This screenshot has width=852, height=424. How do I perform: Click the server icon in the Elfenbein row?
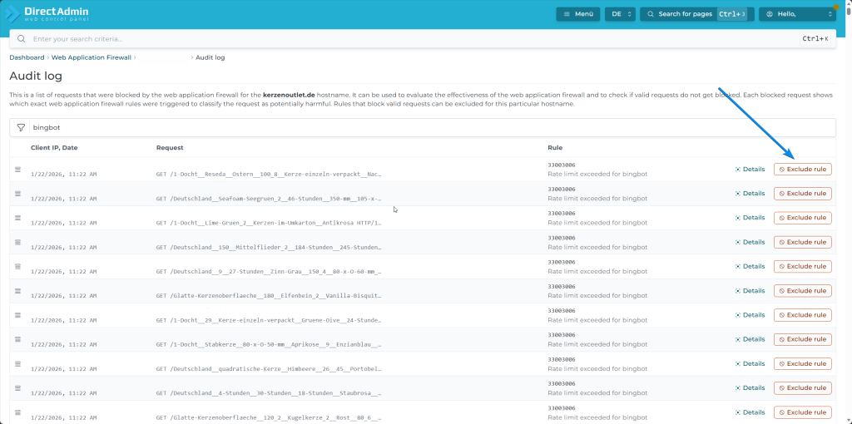click(17, 291)
